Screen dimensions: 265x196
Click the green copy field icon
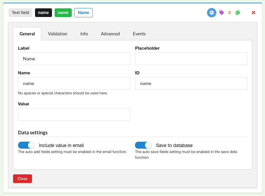click(238, 13)
